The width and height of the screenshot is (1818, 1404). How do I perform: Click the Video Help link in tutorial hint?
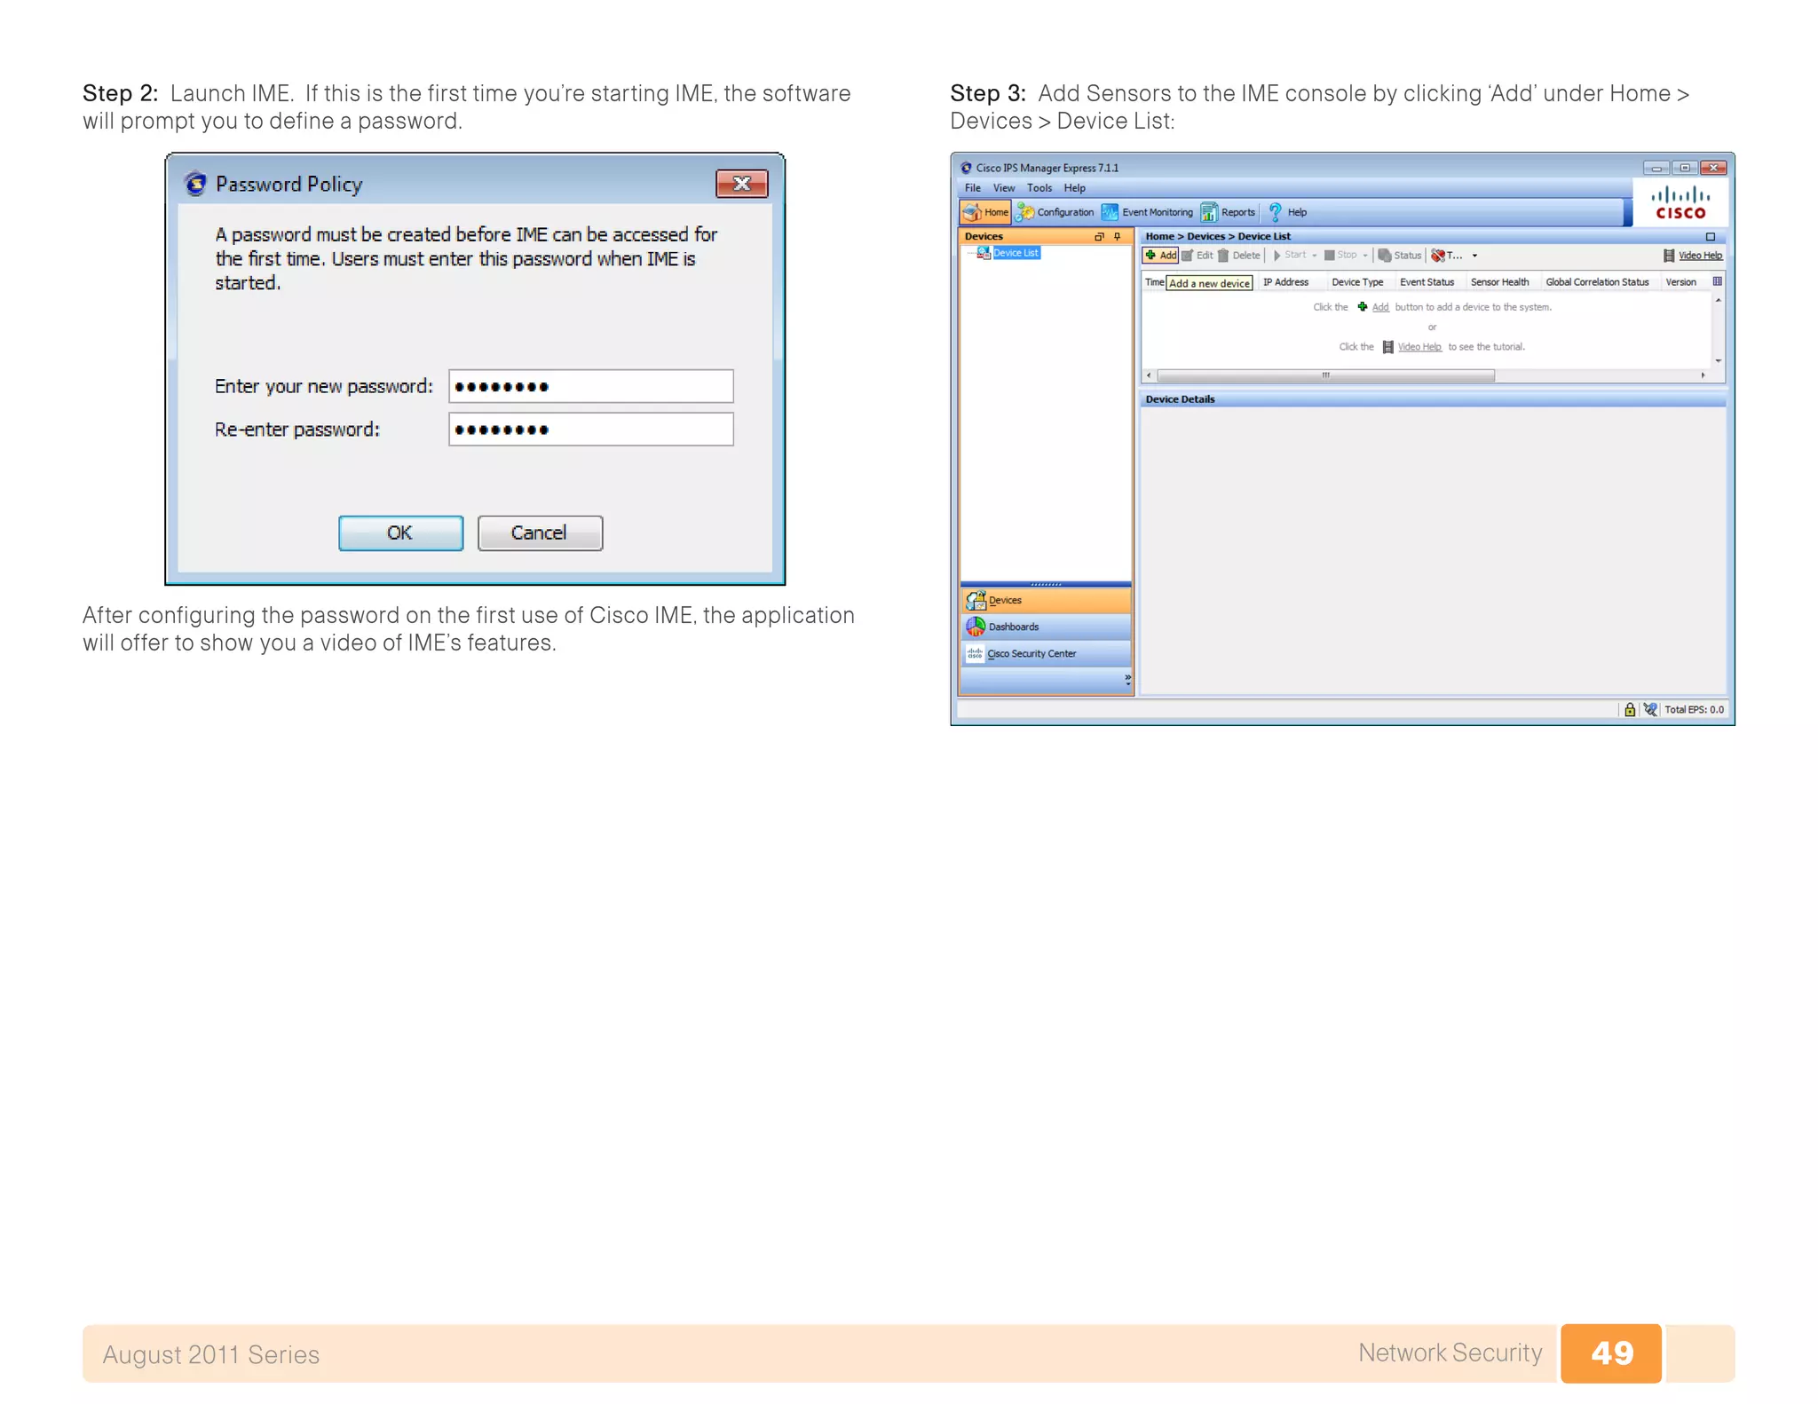point(1419,347)
